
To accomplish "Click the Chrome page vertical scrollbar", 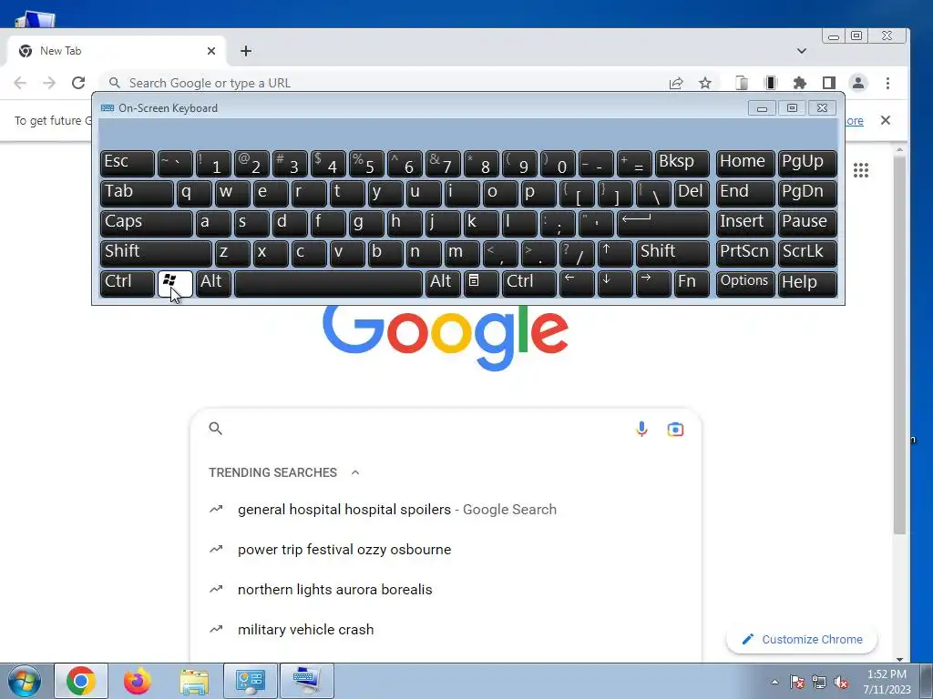I will [x=899, y=345].
